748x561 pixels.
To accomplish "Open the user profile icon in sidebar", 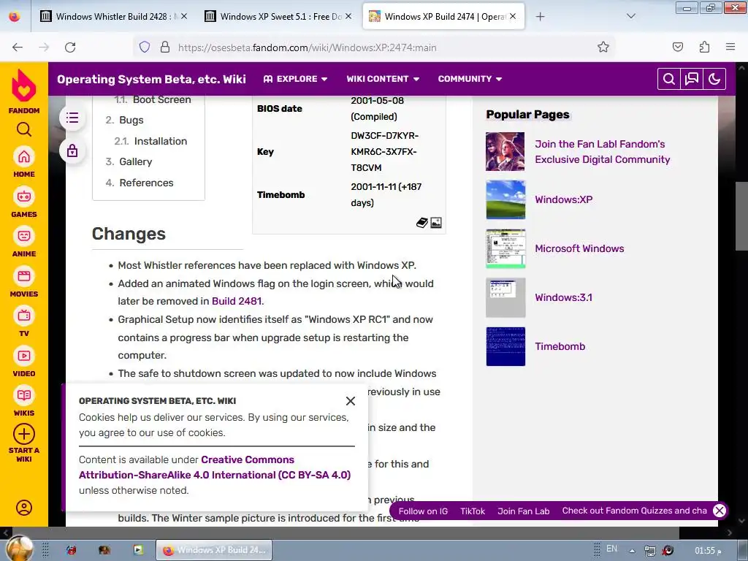I will click(x=24, y=508).
